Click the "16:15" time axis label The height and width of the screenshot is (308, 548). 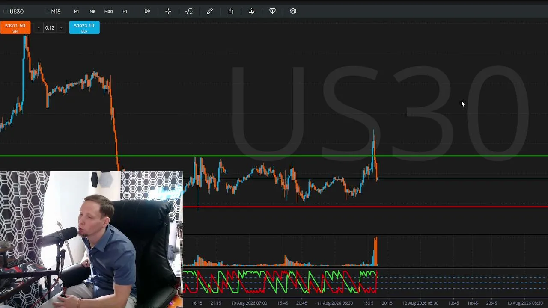(197, 303)
